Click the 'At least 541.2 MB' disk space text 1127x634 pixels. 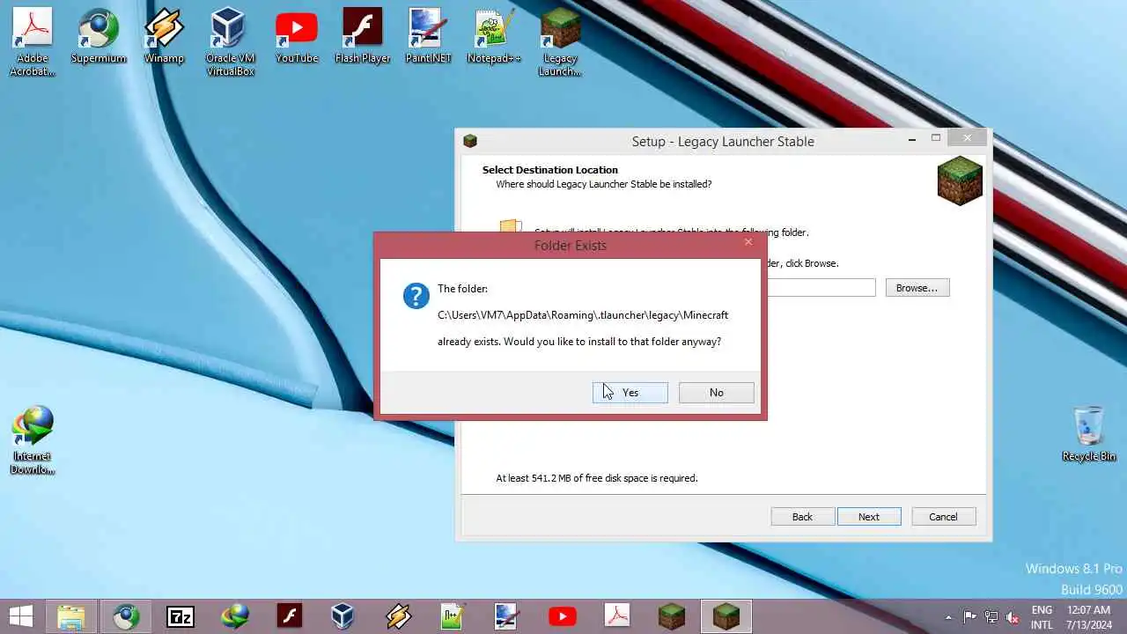pos(597,478)
